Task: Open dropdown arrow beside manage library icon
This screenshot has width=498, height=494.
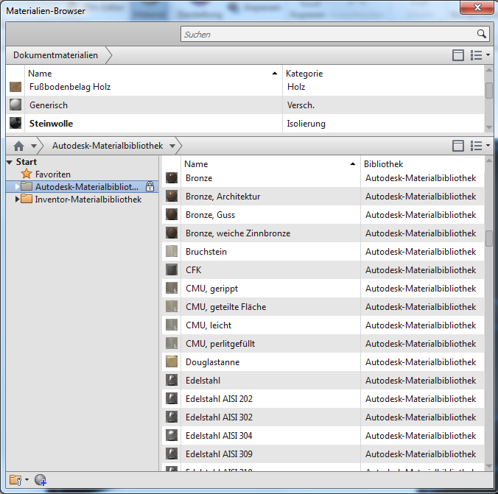Action: pos(27,480)
